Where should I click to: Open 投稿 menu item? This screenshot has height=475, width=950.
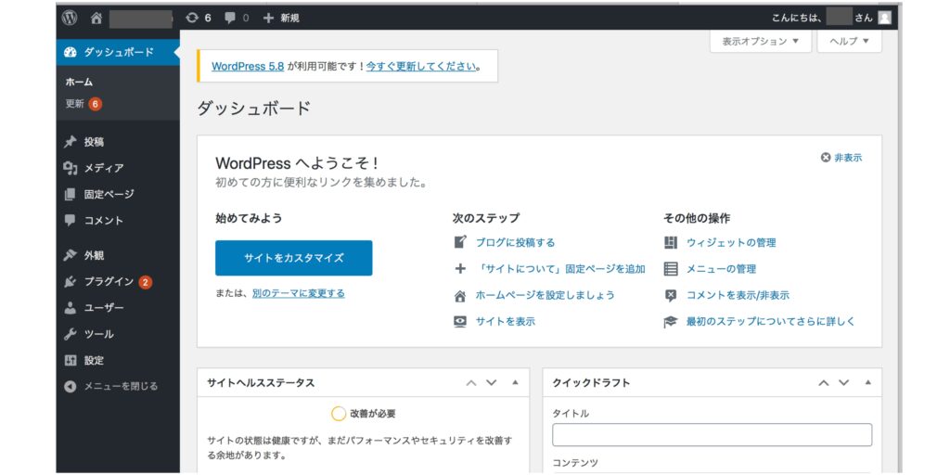[118, 142]
